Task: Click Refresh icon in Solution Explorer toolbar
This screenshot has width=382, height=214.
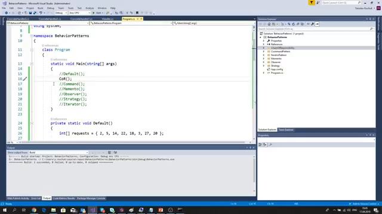Action: click(x=293, y=24)
